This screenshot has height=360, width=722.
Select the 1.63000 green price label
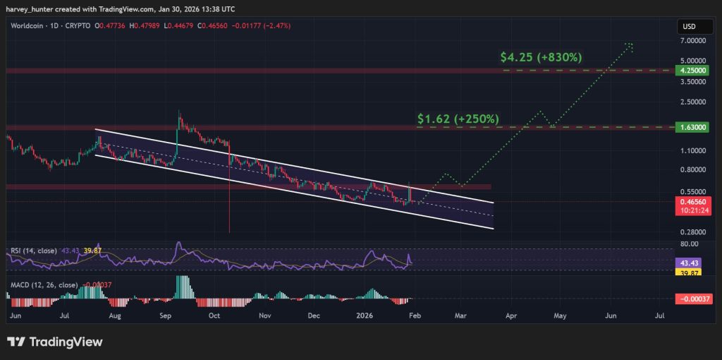tap(692, 127)
